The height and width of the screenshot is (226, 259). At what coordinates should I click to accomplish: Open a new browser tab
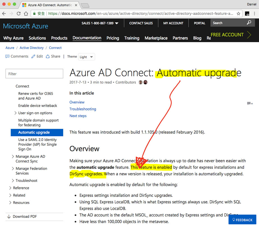tap(85, 5)
